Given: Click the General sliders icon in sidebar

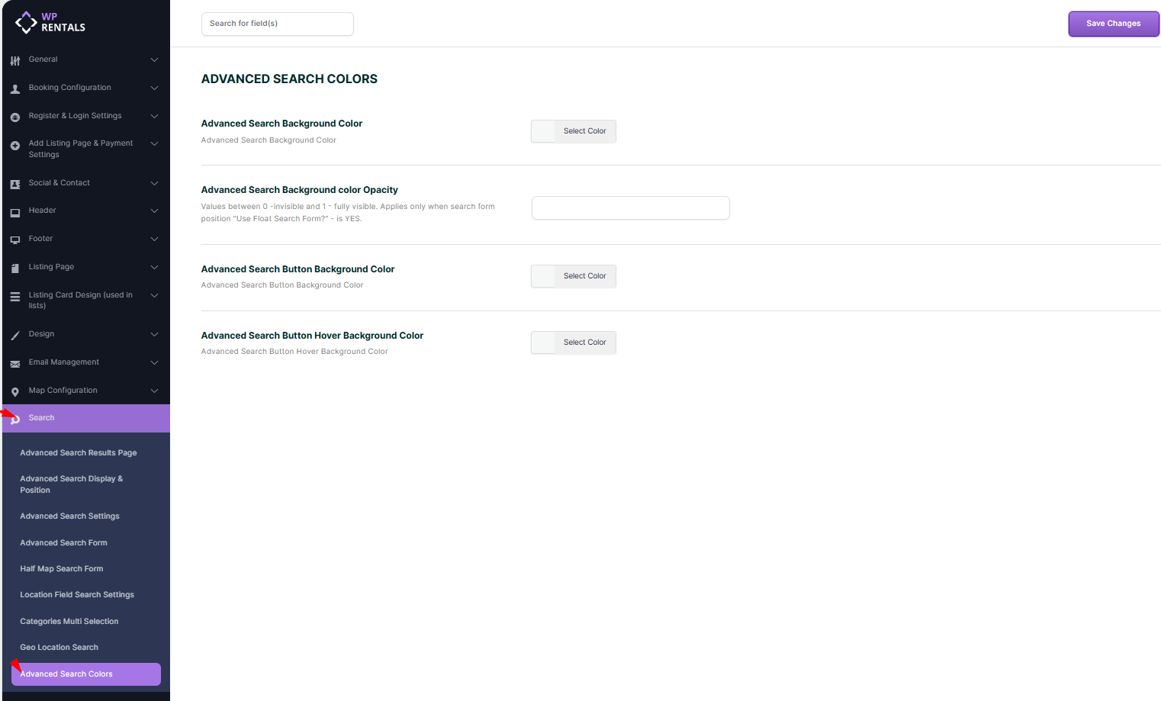Looking at the screenshot, I should coord(15,60).
